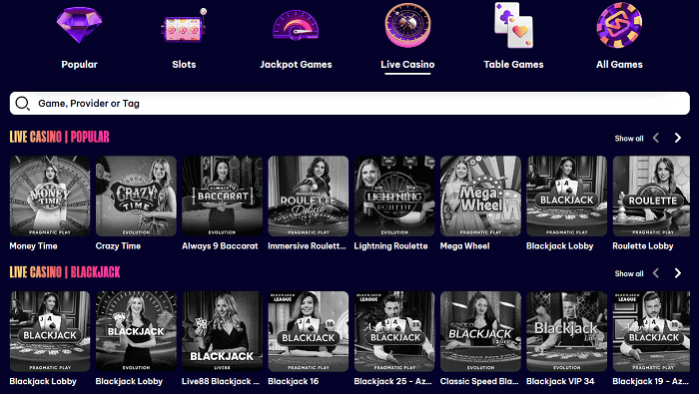The width and height of the screenshot is (699, 394).
Task: Click the purple diamond Popular icon
Action: (79, 25)
